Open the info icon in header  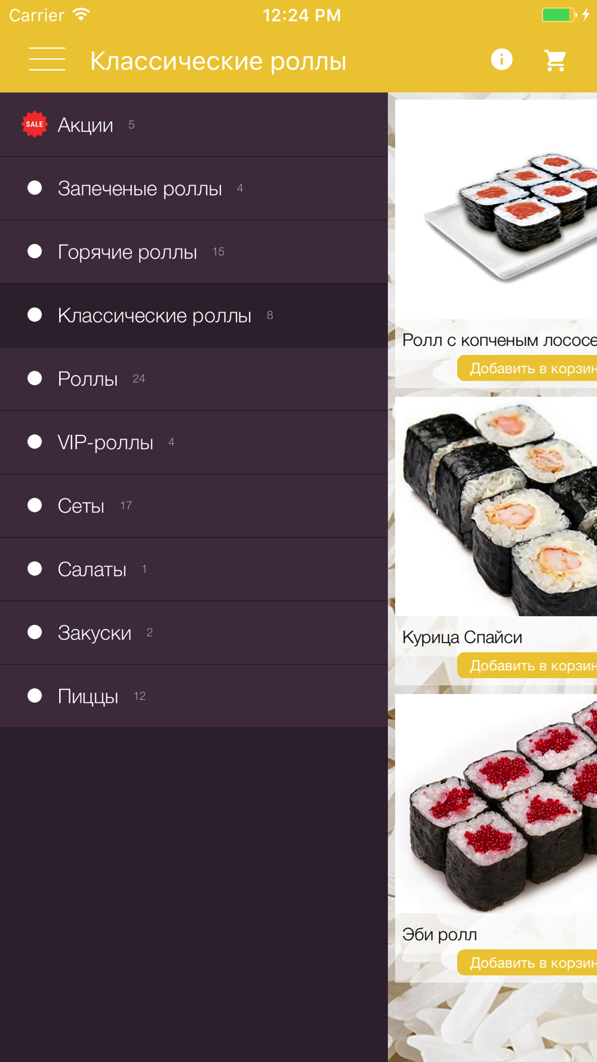pos(501,59)
